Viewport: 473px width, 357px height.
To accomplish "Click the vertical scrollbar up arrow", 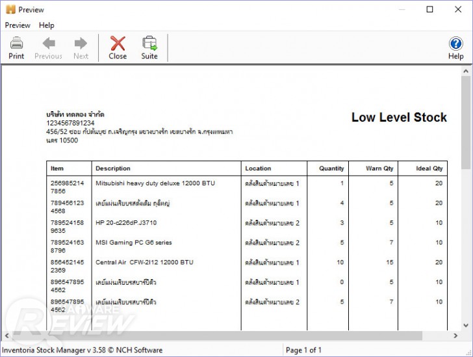I will click(466, 72).
